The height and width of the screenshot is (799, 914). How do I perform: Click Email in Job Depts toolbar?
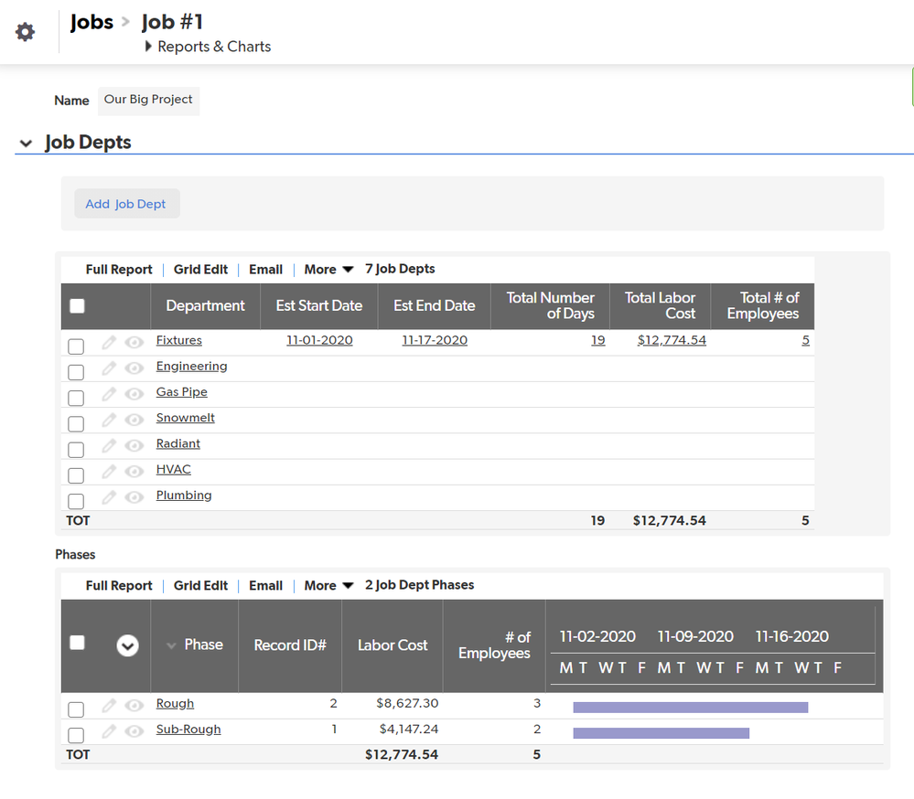pyautogui.click(x=266, y=270)
